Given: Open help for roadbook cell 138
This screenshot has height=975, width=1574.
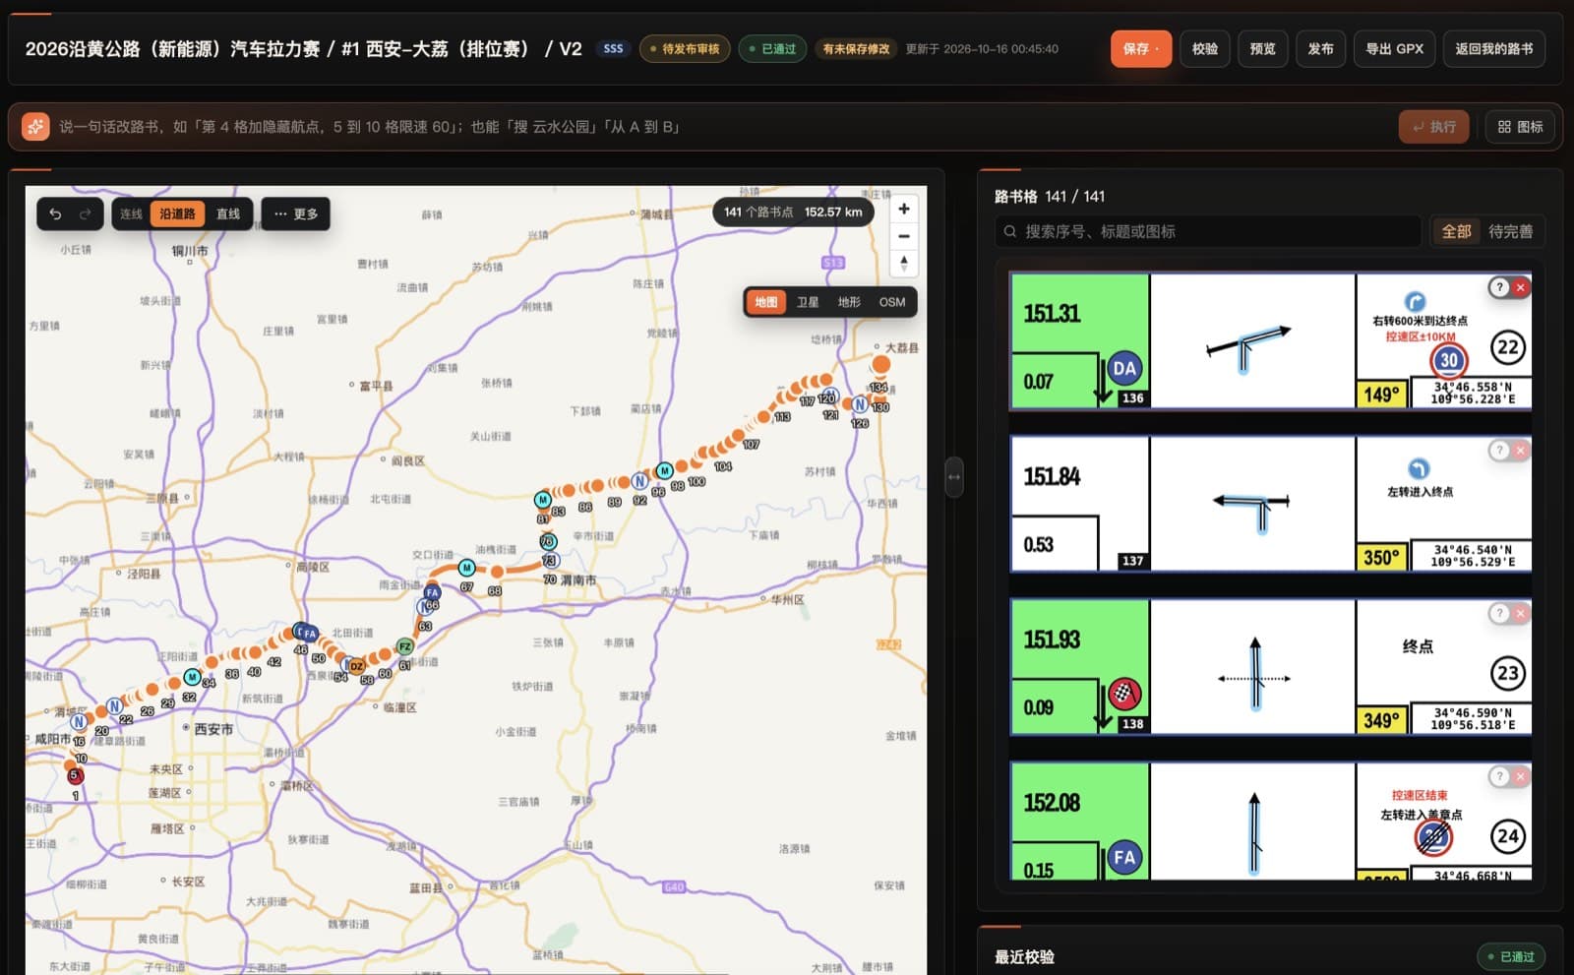Looking at the screenshot, I should tap(1498, 613).
